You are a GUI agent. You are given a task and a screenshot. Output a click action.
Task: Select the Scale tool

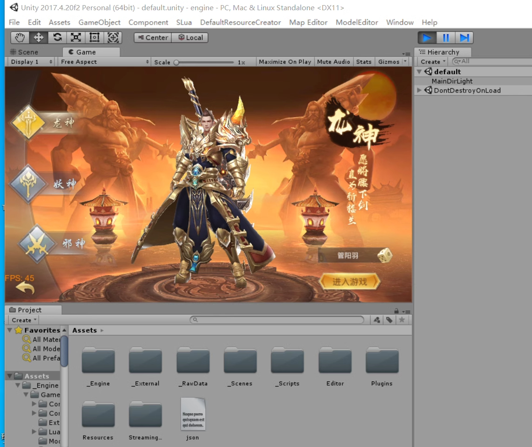(x=76, y=38)
